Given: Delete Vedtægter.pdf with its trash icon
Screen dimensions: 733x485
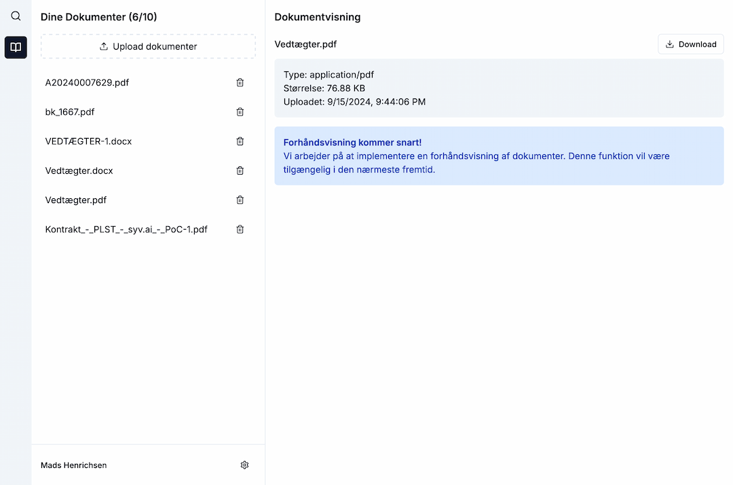Looking at the screenshot, I should tap(240, 200).
